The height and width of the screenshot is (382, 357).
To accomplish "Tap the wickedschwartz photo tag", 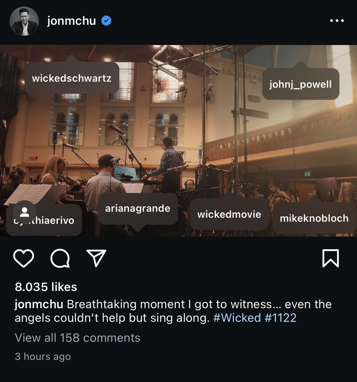I will (x=72, y=78).
